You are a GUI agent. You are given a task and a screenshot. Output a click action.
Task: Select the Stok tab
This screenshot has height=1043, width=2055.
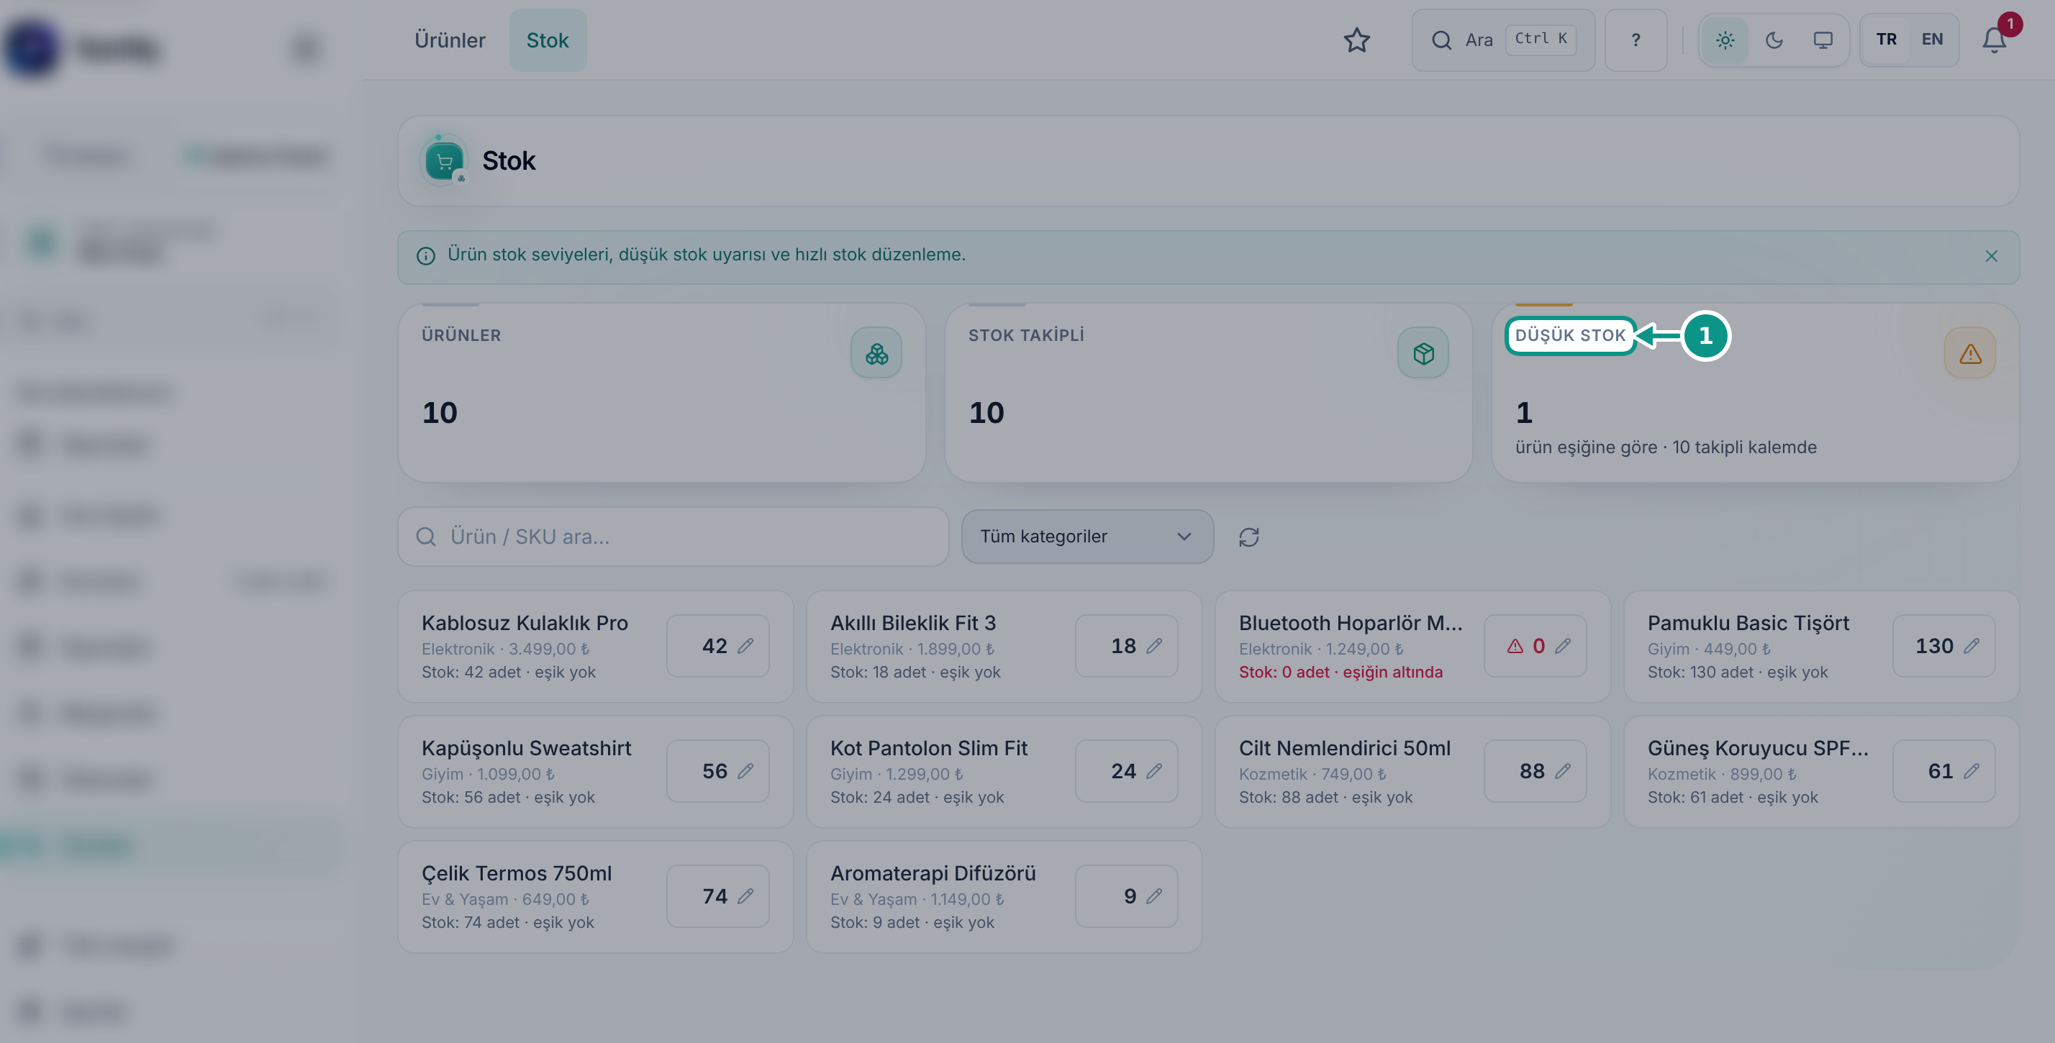pos(548,40)
